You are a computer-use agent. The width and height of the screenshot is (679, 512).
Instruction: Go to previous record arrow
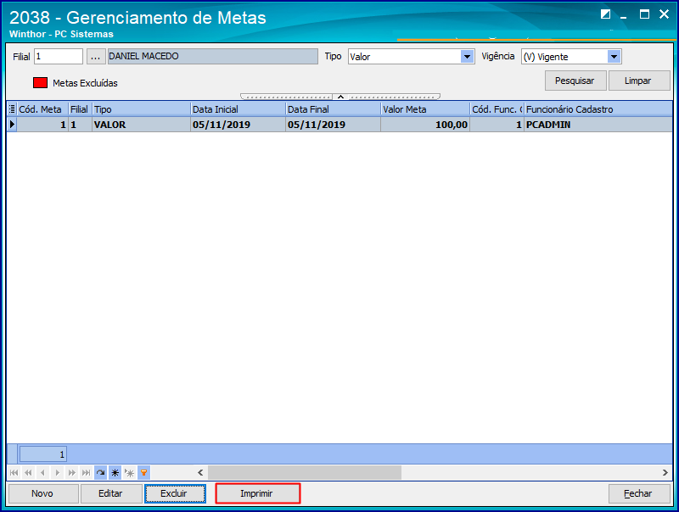42,473
